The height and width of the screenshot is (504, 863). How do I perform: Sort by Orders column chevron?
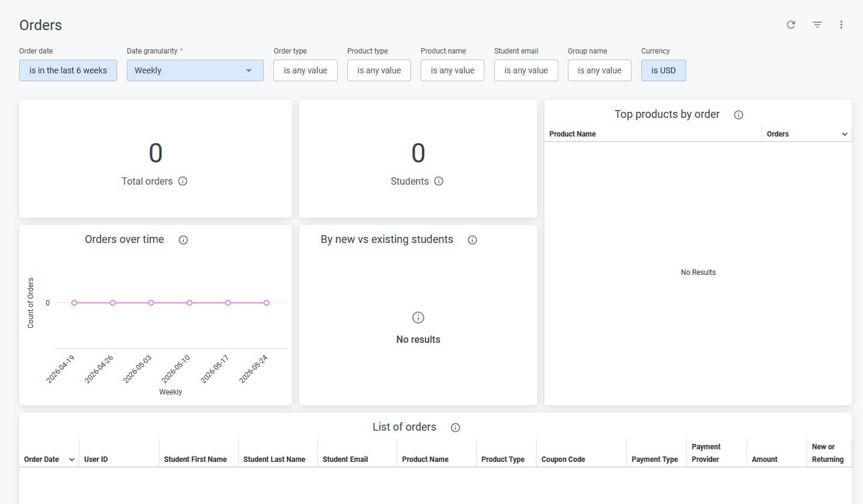(x=844, y=134)
